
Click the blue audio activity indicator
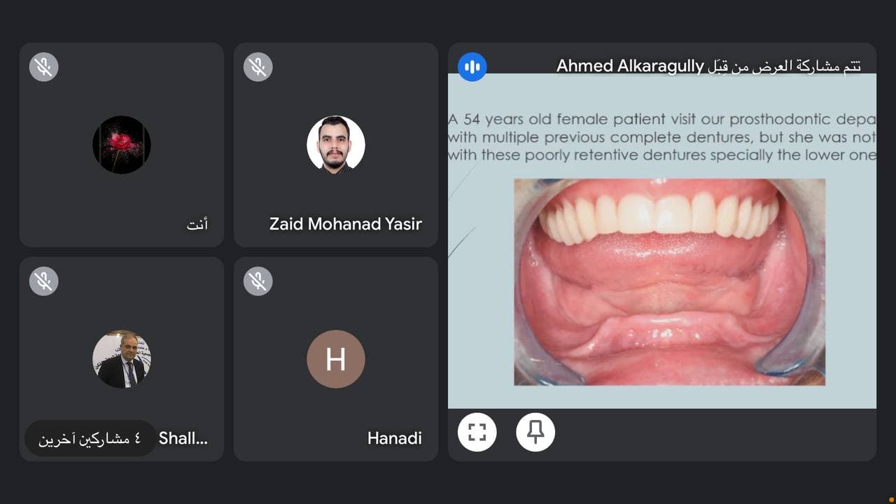tap(472, 66)
